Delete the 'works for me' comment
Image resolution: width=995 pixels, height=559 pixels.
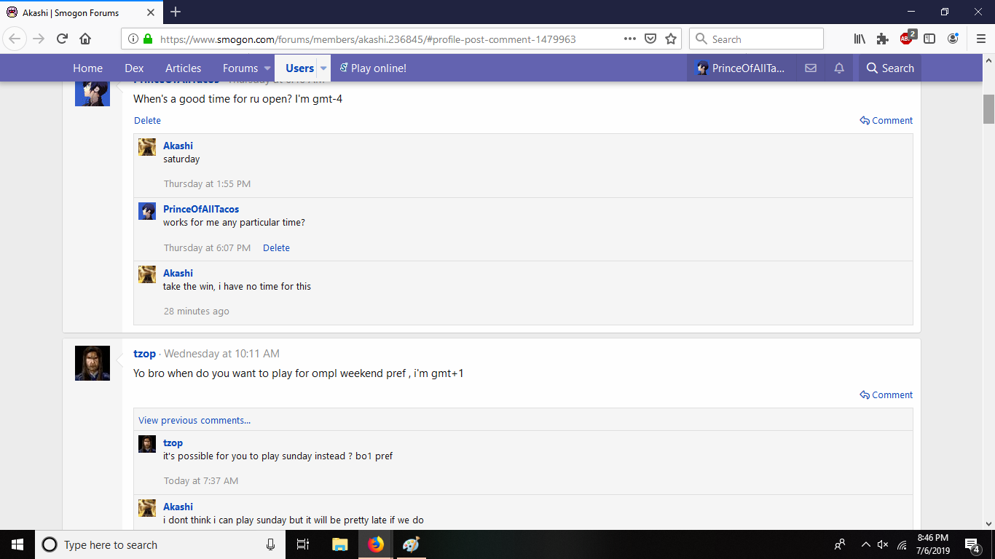(276, 248)
